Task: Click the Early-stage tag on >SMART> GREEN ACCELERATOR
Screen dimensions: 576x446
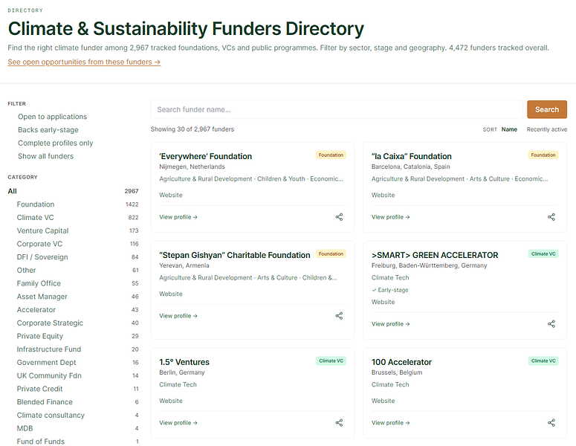Action: pyautogui.click(x=390, y=290)
